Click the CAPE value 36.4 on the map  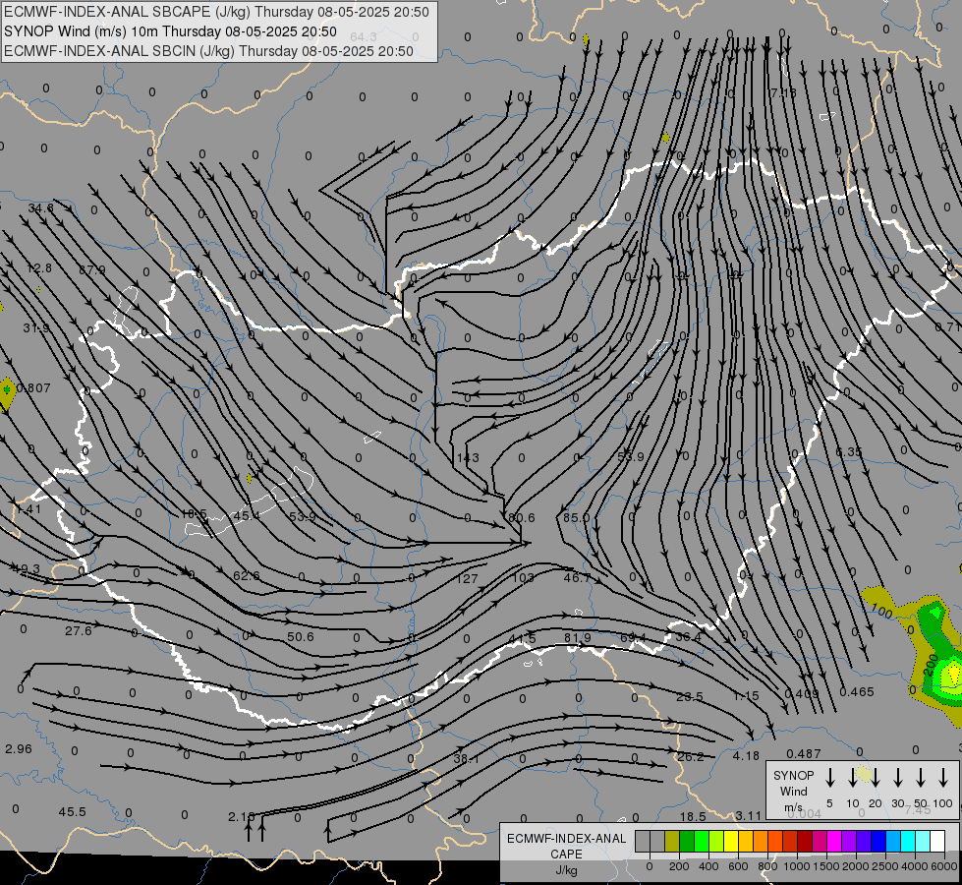(x=688, y=637)
